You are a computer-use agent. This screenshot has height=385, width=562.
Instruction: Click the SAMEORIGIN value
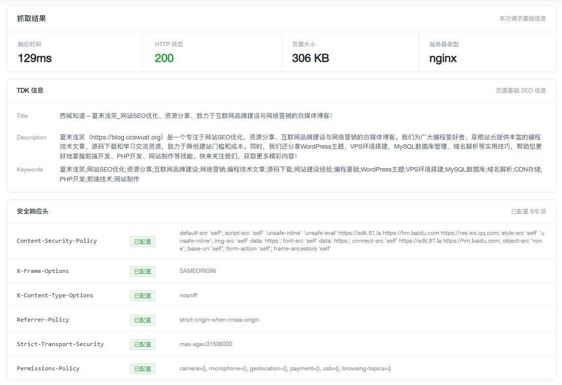tap(197, 271)
